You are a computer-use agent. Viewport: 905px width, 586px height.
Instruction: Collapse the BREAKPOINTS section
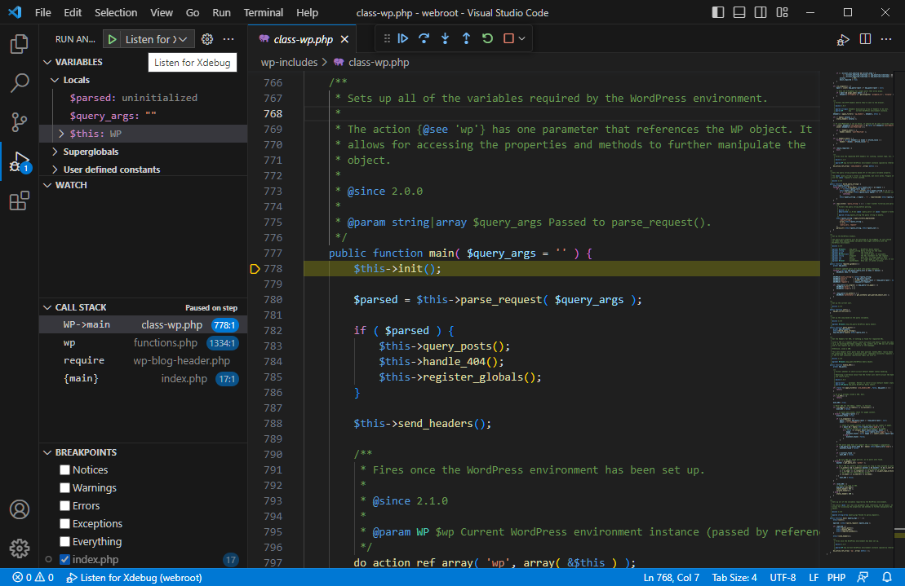(x=47, y=452)
